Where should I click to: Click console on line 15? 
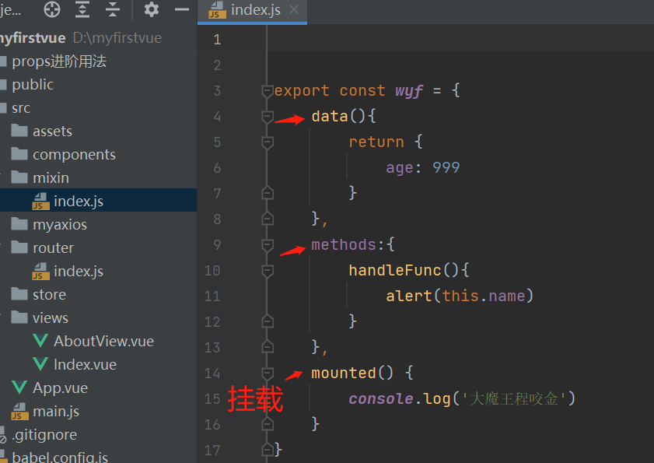pos(381,398)
